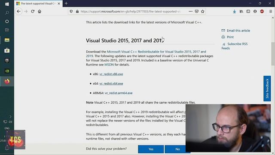Screen dimensions: 275x155
Task: Open Site feedback side tab
Action: (267, 89)
